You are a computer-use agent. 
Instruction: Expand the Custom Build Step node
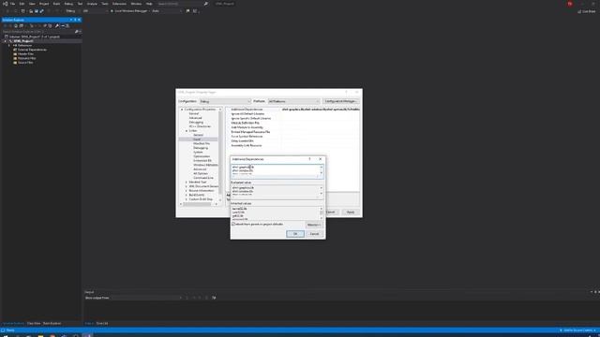(x=187, y=199)
